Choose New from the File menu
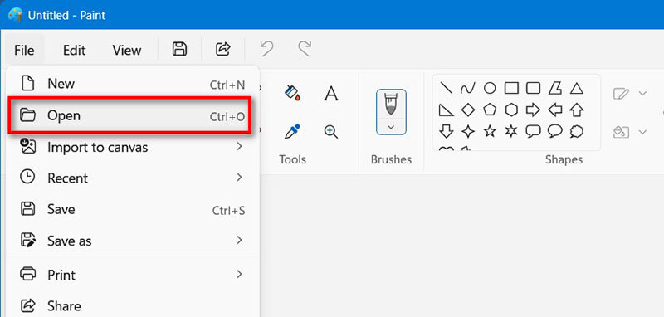Screen dimensions: 664x317 (x=133, y=83)
